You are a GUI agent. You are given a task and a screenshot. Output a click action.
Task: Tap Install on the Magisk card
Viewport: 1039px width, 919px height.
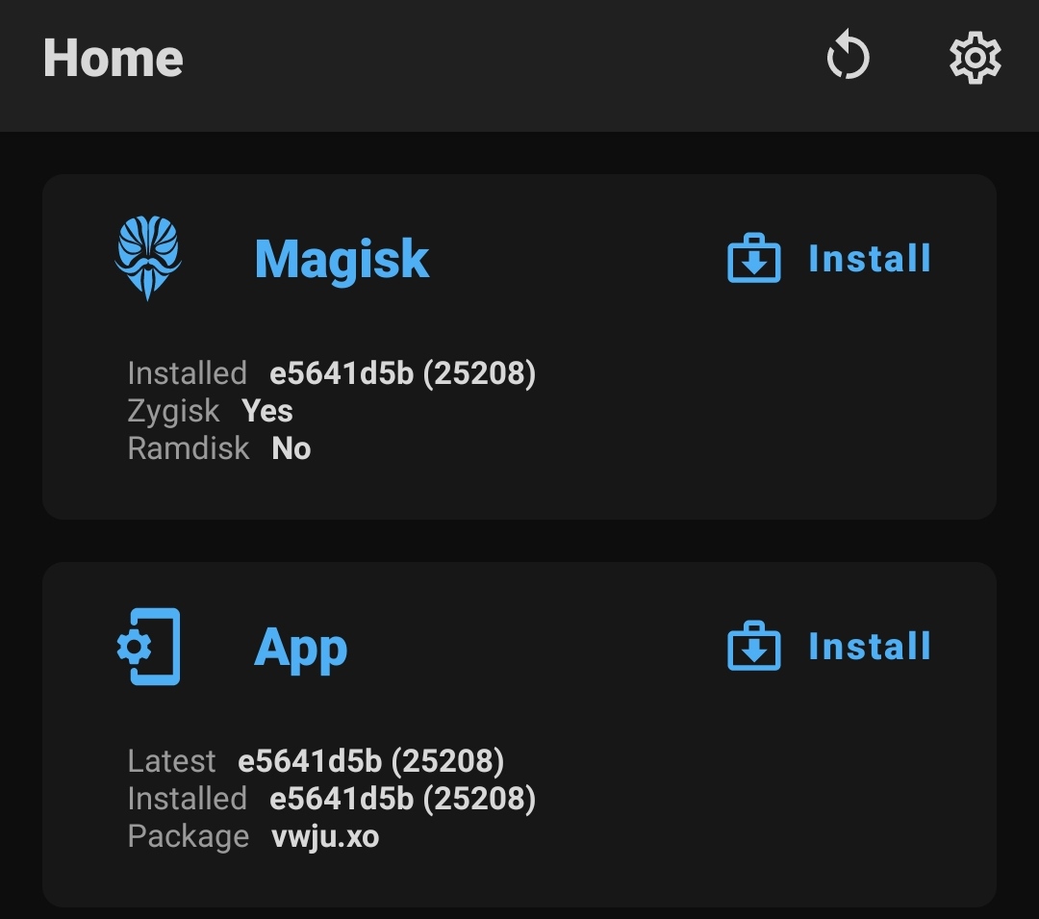click(868, 256)
